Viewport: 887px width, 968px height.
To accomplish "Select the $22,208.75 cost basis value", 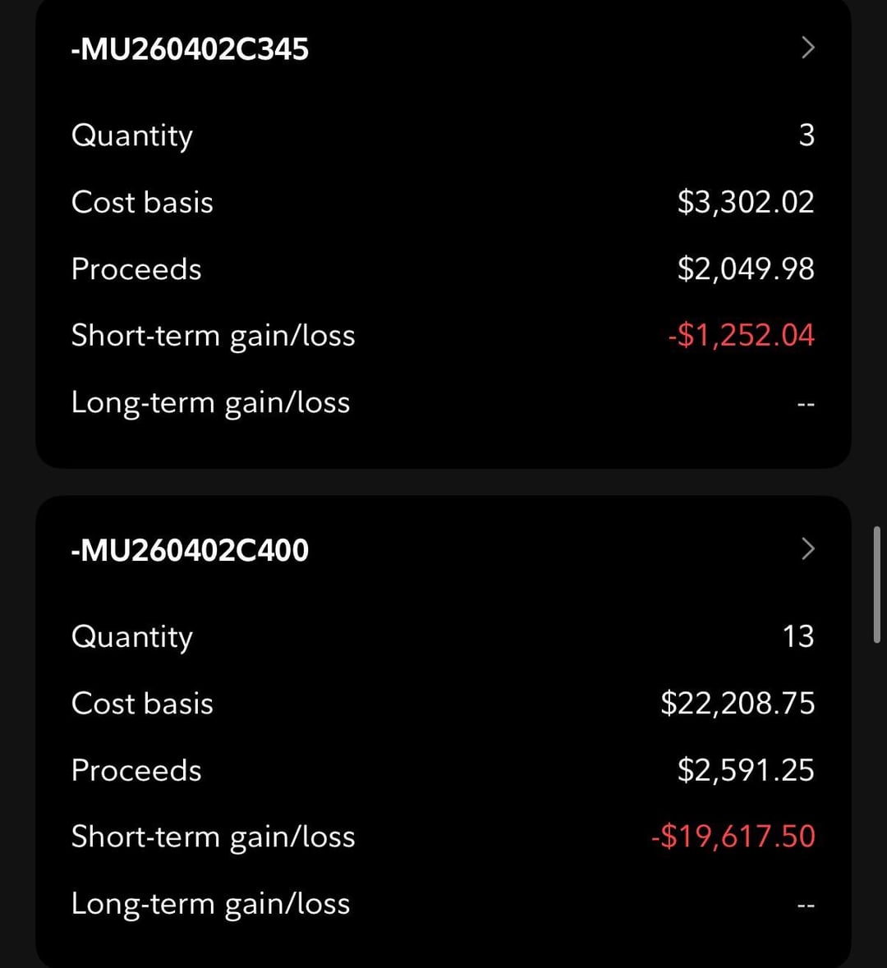I will [x=738, y=704].
